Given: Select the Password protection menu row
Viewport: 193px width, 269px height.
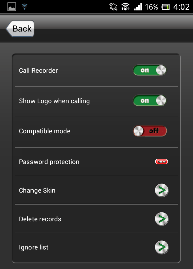Looking at the screenshot, I should pos(96,162).
